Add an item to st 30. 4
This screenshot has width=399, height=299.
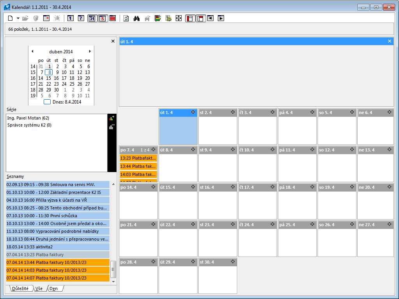tap(233, 262)
